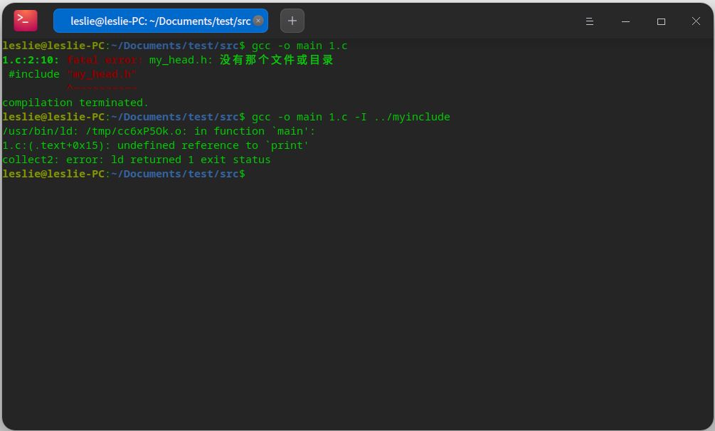715x431 pixels.
Task: Click the first 'gcc -o main 1.c' command
Action: tap(300, 46)
